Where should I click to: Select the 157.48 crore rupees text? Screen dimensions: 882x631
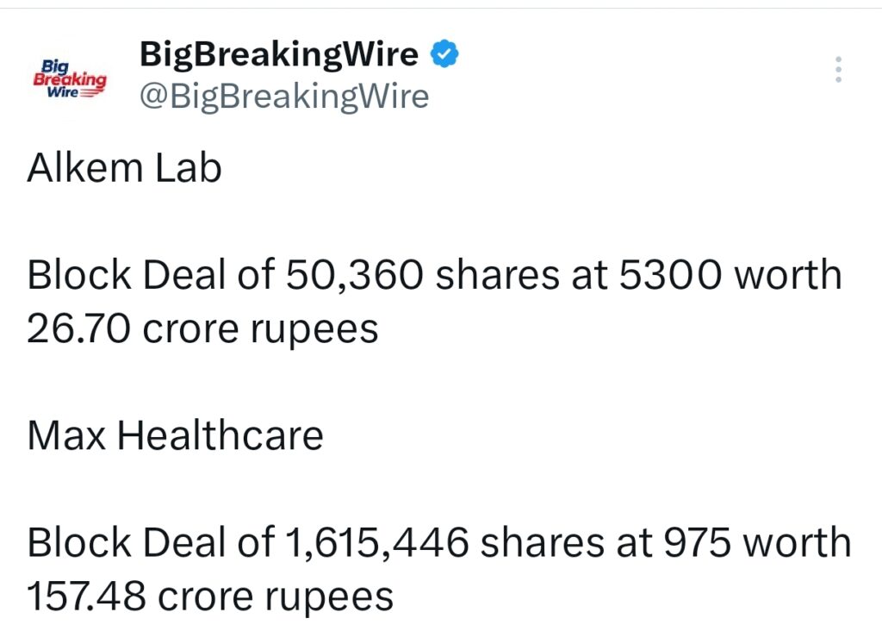pos(210,595)
